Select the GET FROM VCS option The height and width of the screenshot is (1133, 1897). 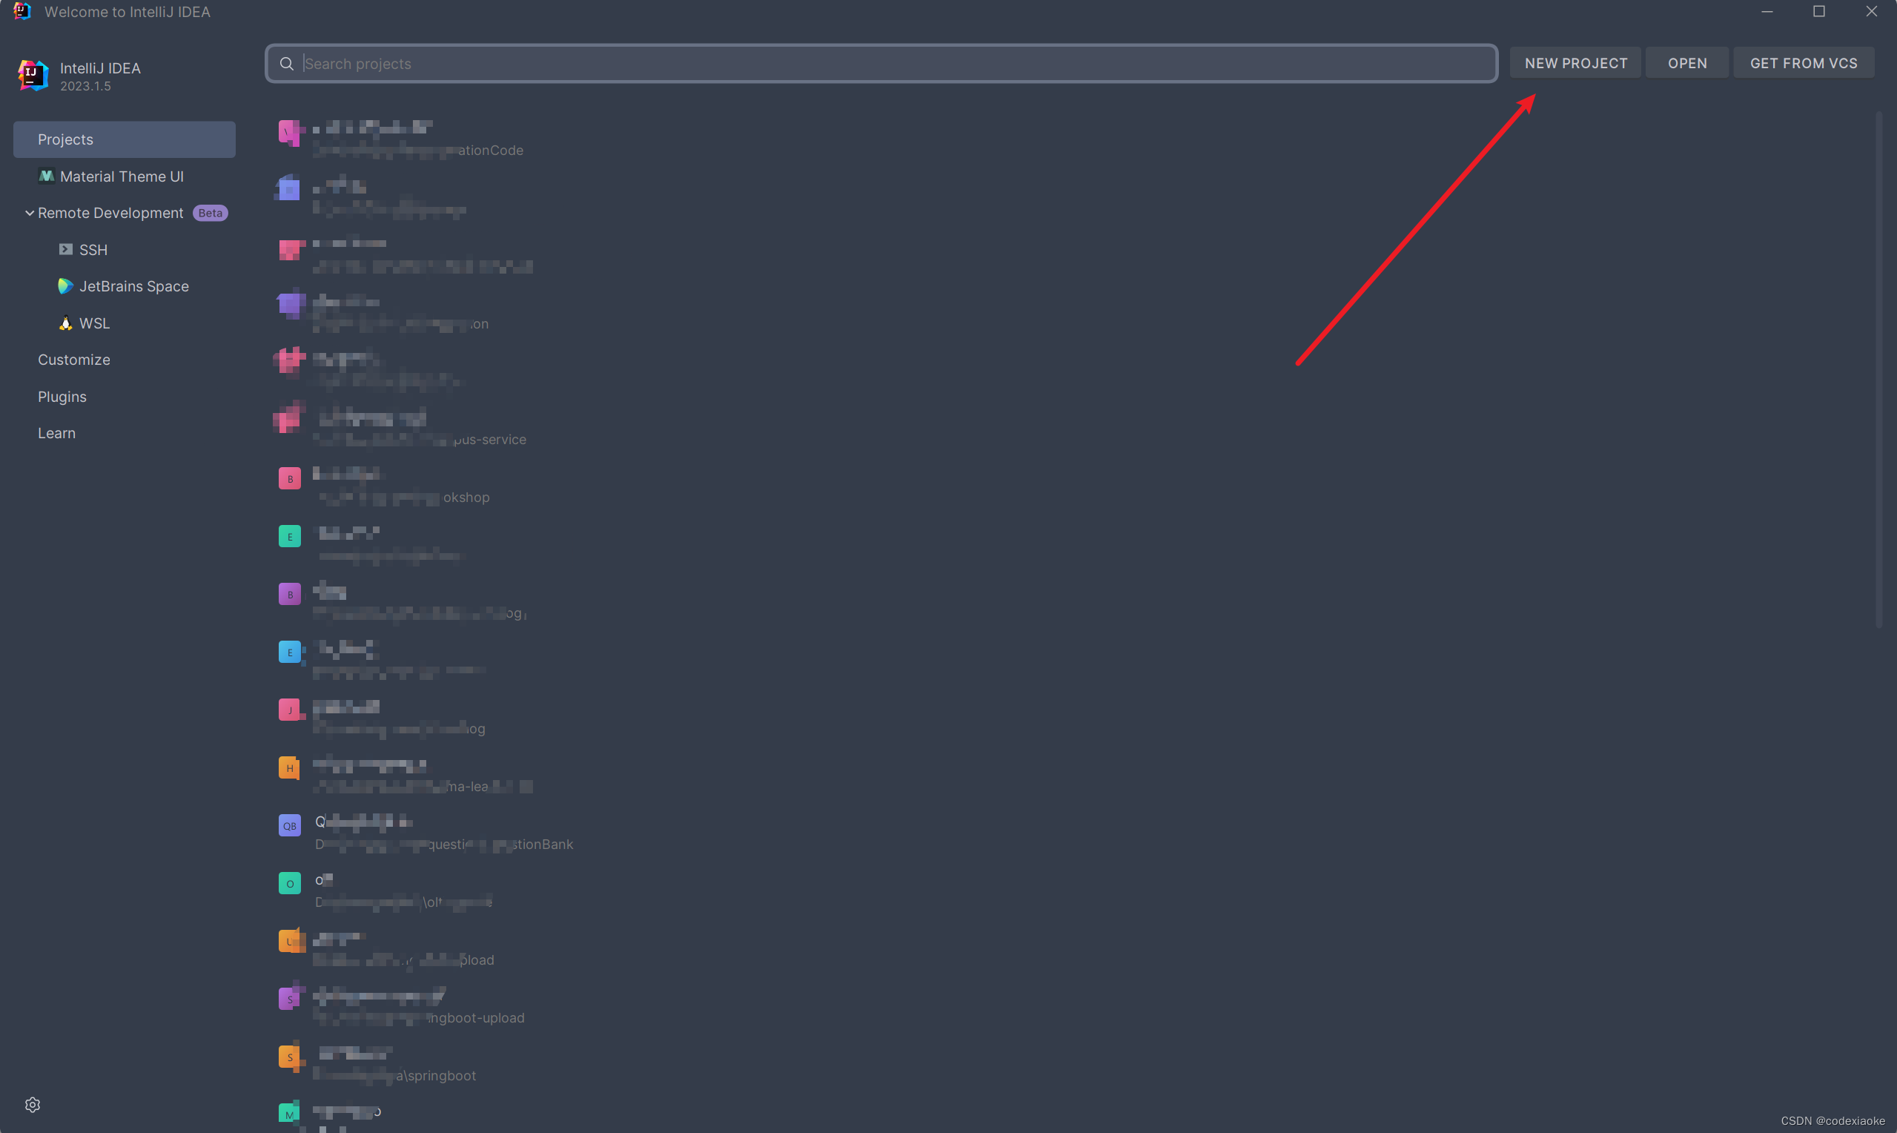click(1803, 62)
